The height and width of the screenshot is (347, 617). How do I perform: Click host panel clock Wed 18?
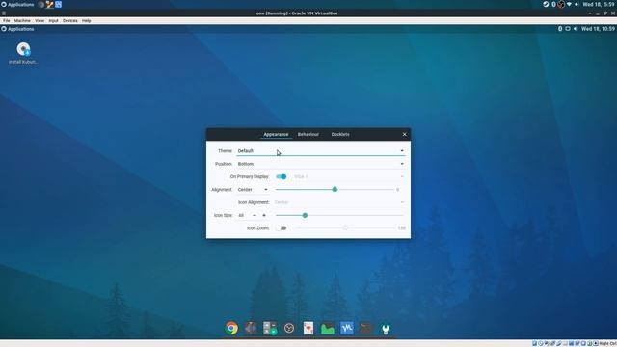point(599,4)
